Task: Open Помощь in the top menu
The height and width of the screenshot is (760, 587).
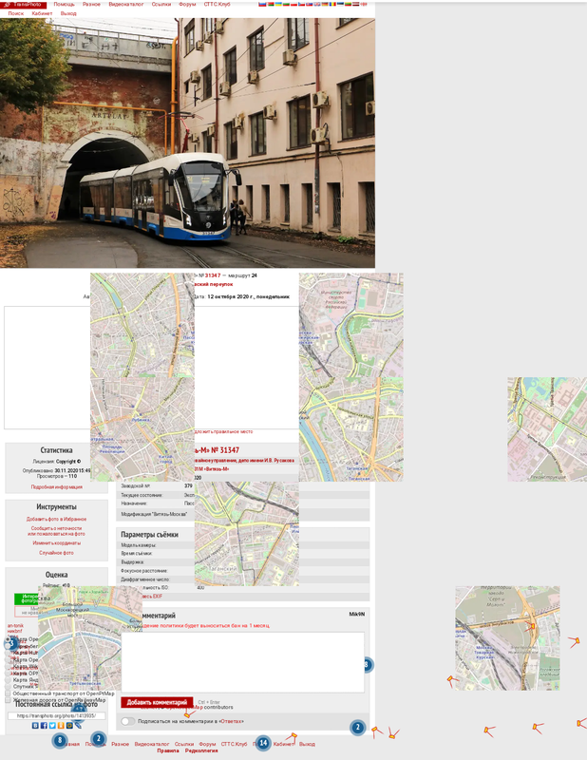Action: 64,4
